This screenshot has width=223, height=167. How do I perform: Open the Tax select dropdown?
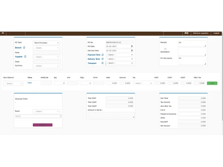(x=143, y=83)
